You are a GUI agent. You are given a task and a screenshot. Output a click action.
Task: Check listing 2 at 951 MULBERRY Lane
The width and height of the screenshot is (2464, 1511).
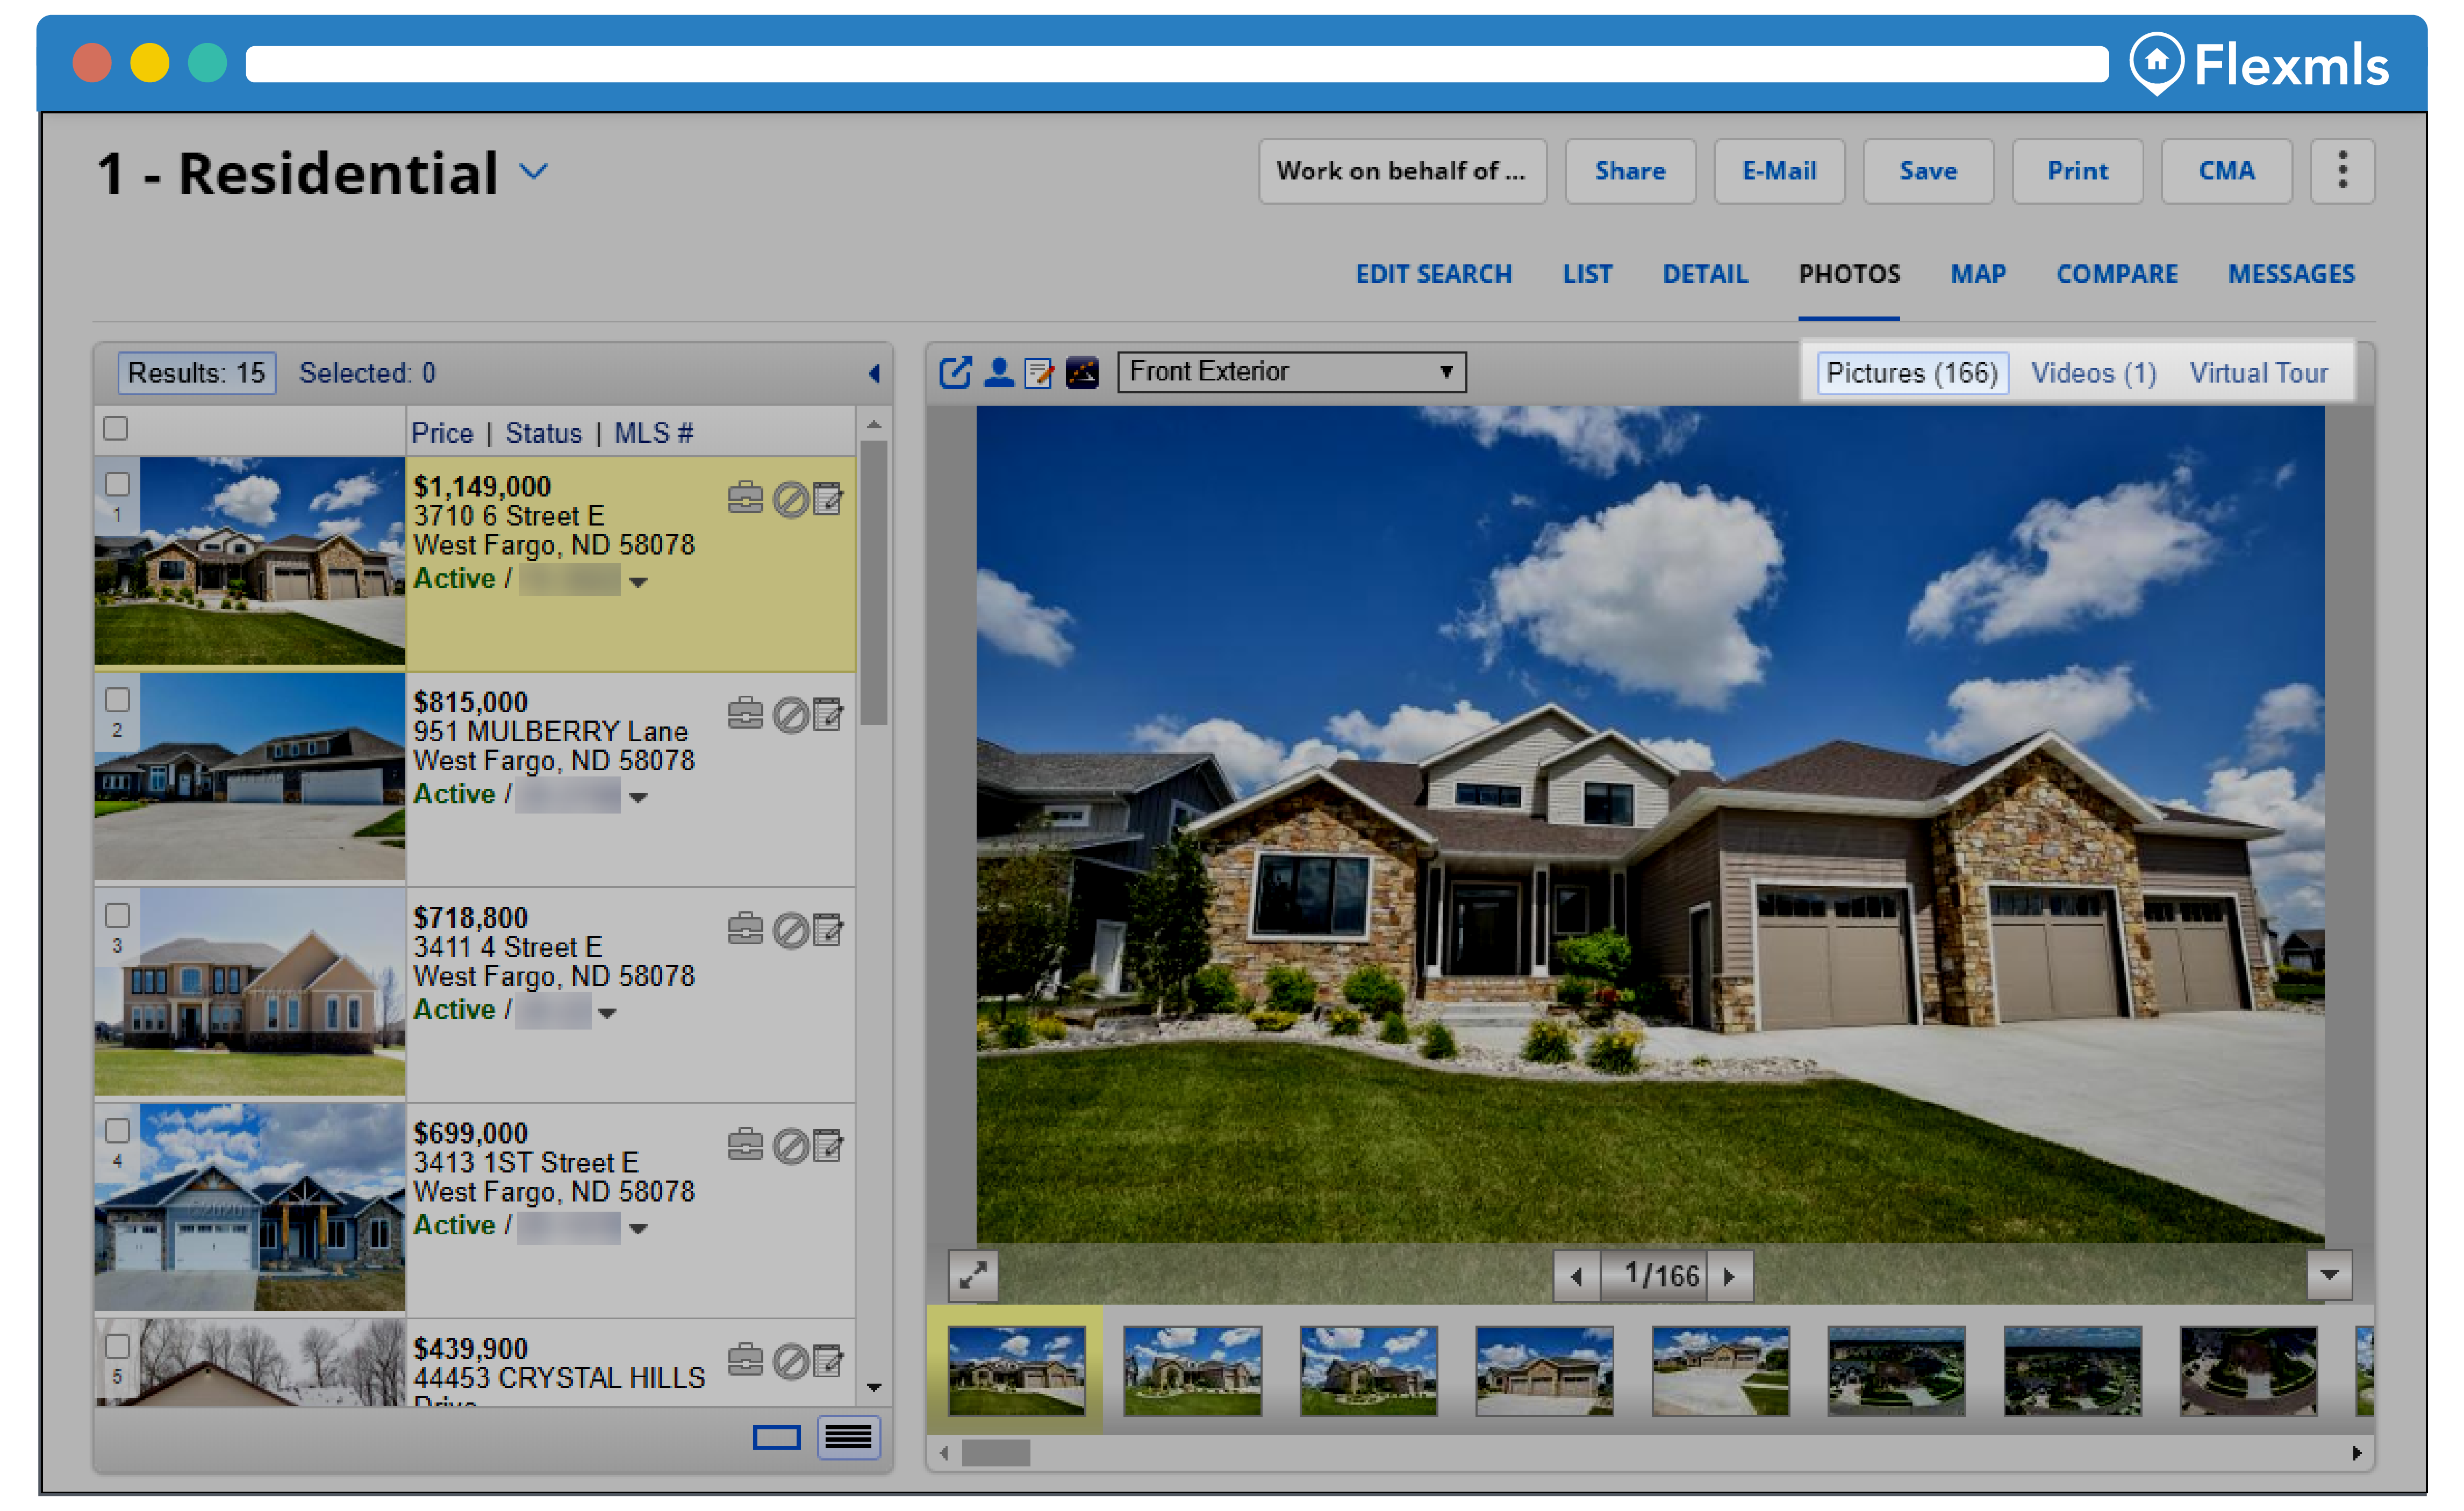(x=118, y=700)
